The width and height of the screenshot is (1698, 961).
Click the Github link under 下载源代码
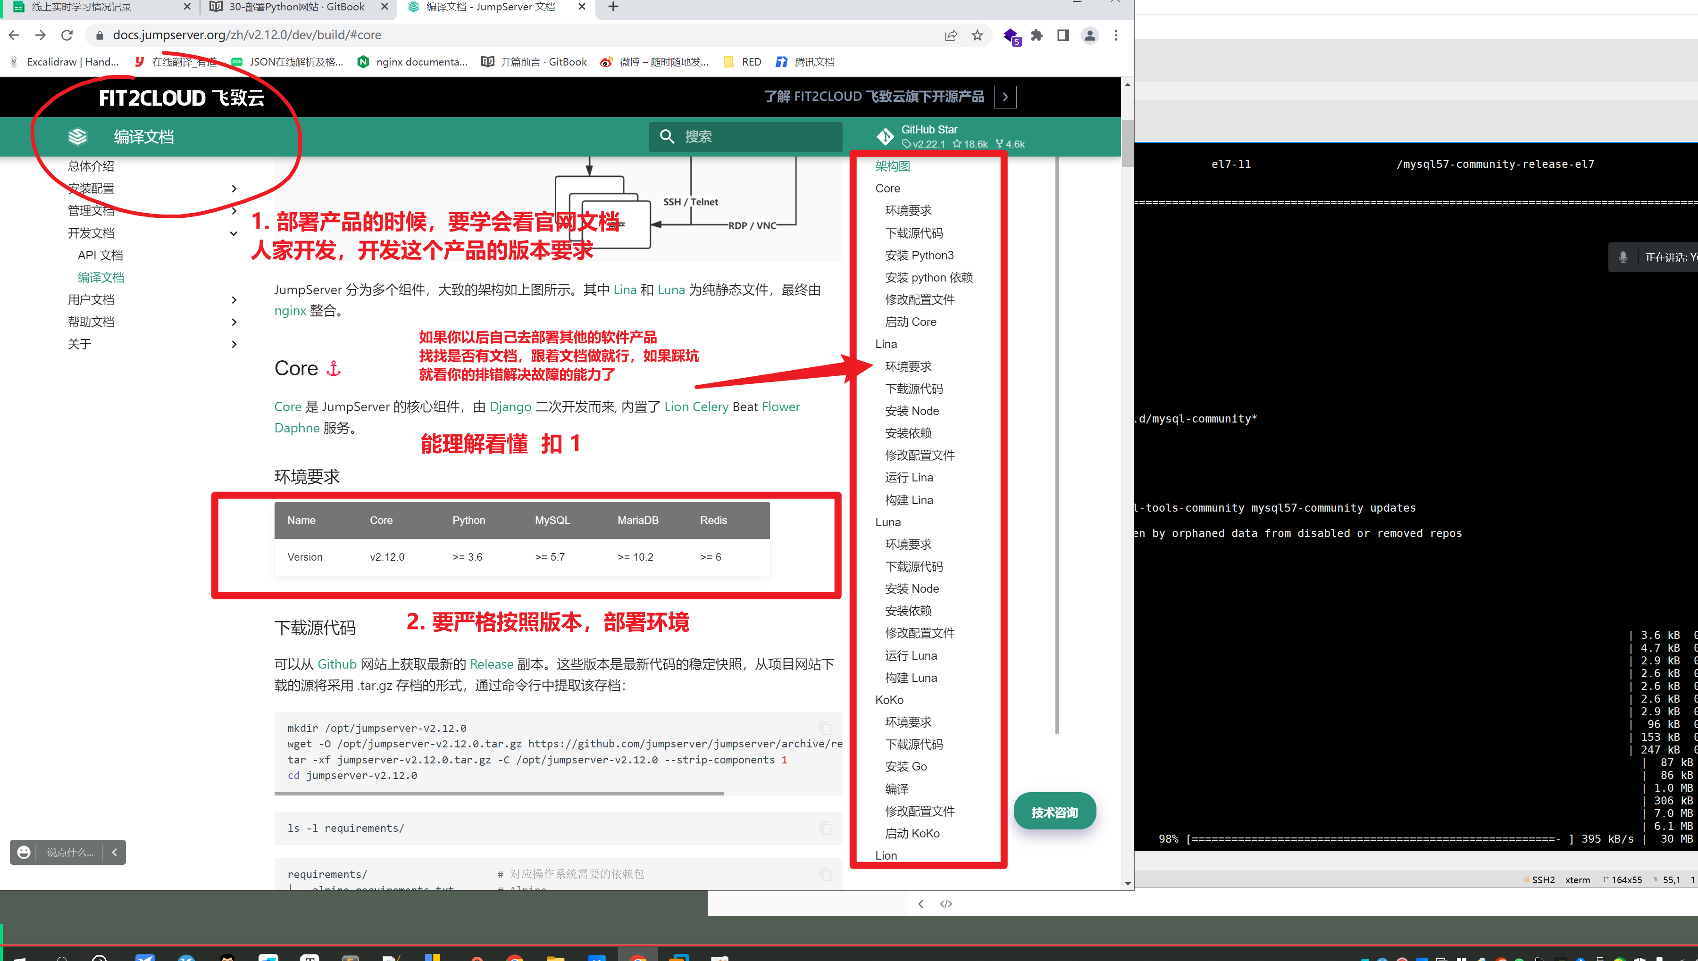point(337,664)
